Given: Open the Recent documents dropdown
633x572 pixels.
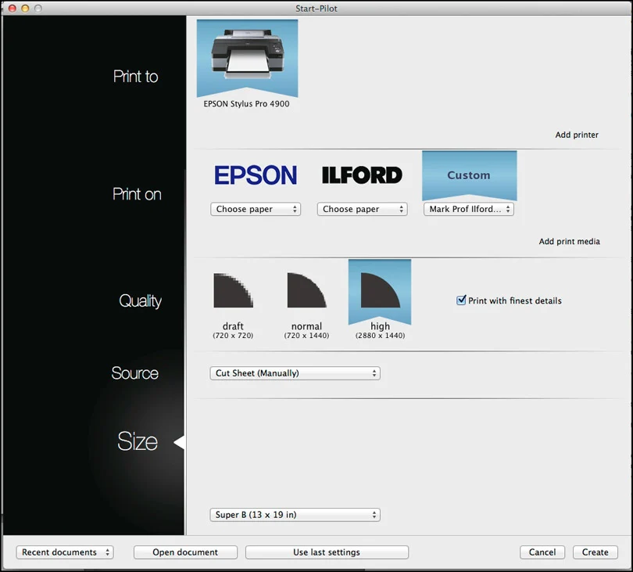Looking at the screenshot, I should click(x=65, y=552).
